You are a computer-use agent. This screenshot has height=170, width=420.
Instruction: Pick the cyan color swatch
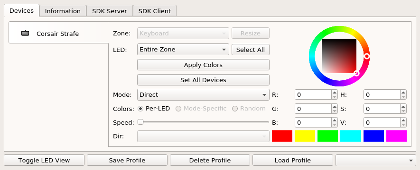click(351, 136)
